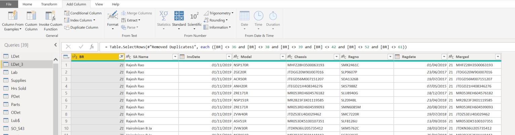
Task: Open the Trigonometry dropdown
Action: 219,13
